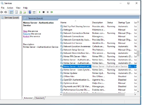Screen dimensions: 142x105
Task: Click gear icon beside Network Connections
Action: [62, 36]
